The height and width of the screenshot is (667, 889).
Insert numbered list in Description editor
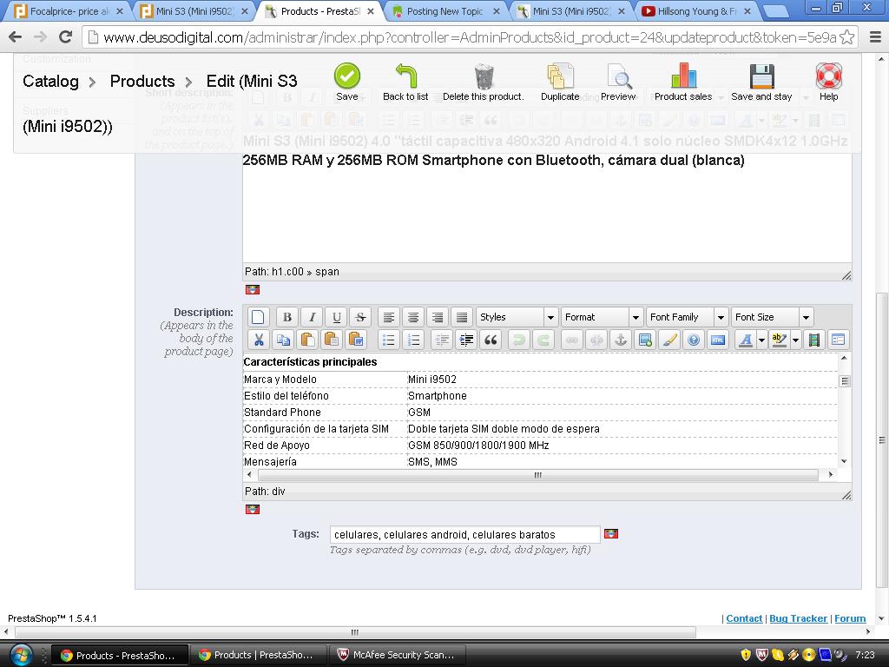tap(414, 340)
